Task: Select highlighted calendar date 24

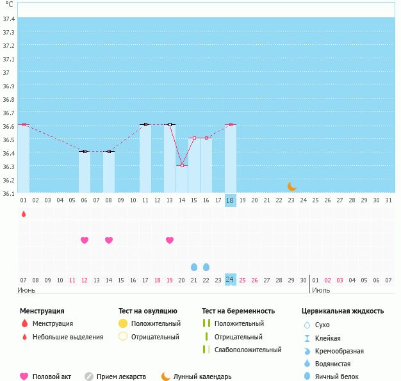Action: tap(231, 280)
